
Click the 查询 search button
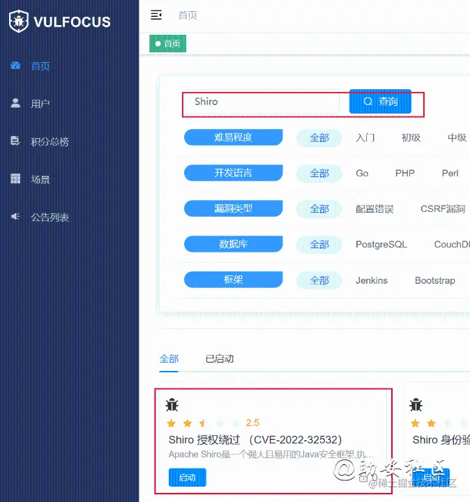click(x=380, y=102)
